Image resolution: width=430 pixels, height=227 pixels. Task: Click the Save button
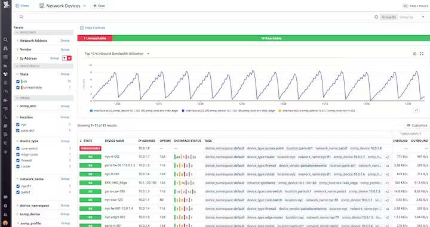(x=99, y=6)
